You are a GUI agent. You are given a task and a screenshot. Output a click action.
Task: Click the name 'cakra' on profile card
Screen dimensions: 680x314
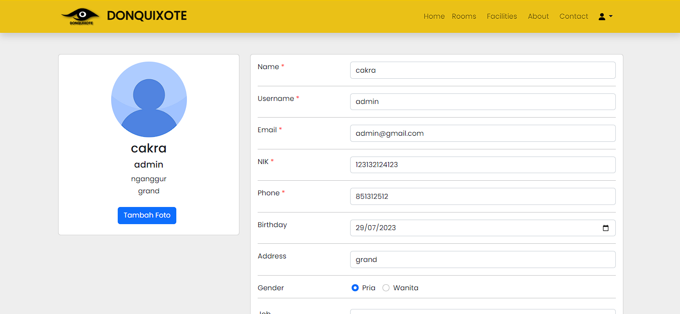tap(149, 148)
